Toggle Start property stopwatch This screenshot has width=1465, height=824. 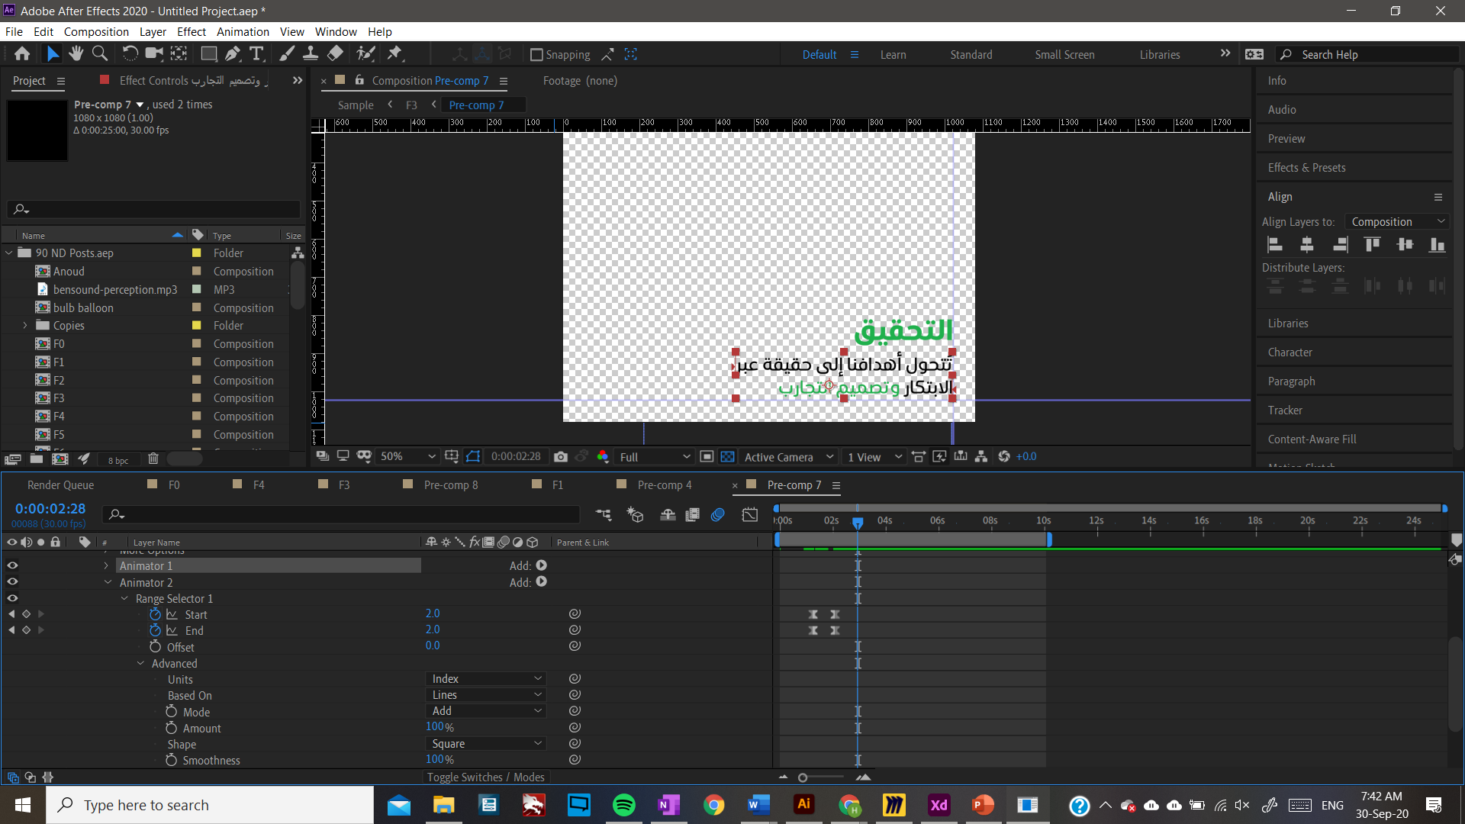(x=155, y=614)
